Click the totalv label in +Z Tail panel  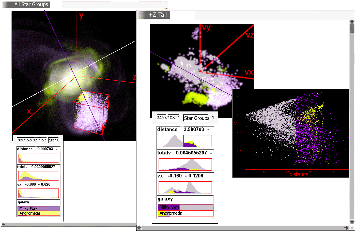pyautogui.click(x=164, y=153)
